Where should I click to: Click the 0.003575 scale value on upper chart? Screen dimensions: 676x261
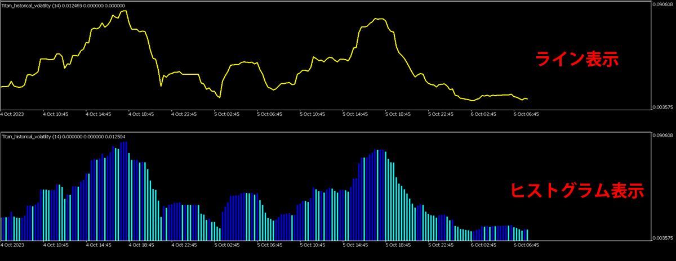pos(663,106)
